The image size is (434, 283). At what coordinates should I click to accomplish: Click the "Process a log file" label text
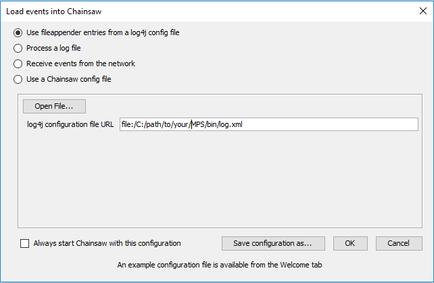pos(53,48)
